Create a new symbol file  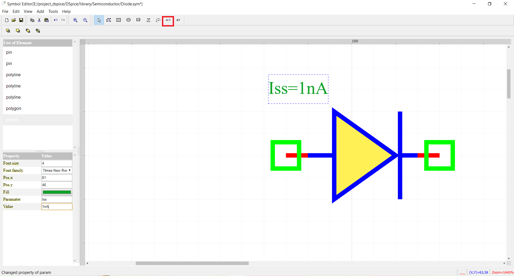click(x=7, y=20)
